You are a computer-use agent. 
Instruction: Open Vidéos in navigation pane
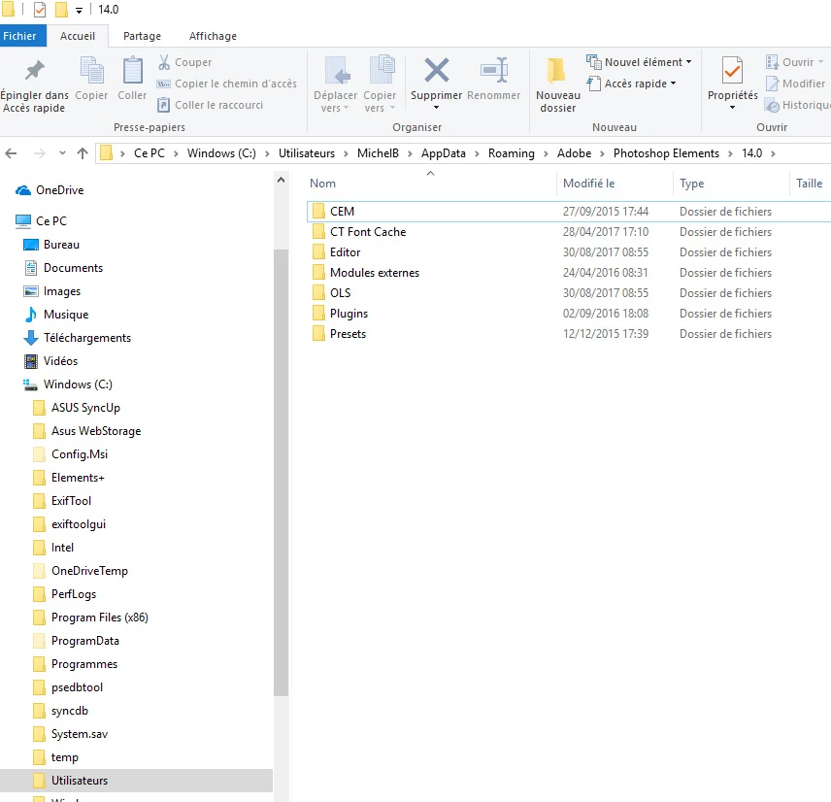pyautogui.click(x=50, y=361)
